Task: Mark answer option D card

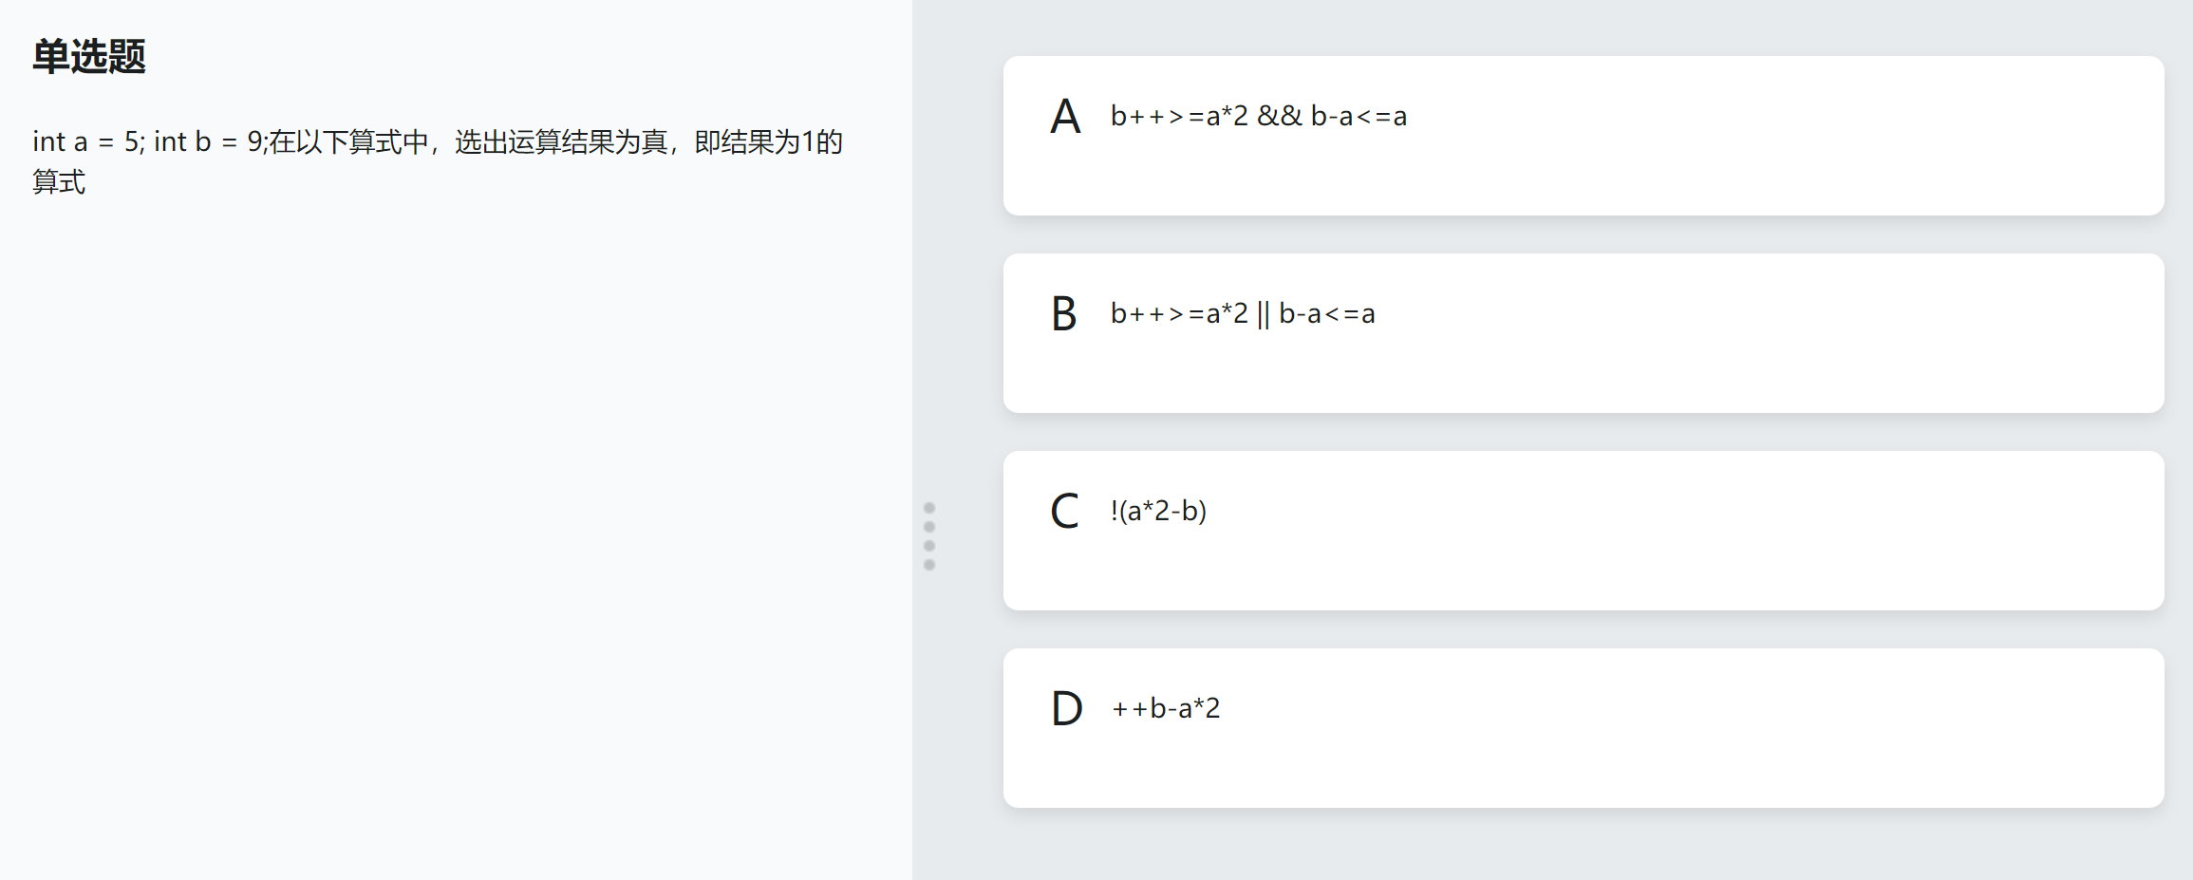Action: (1584, 728)
